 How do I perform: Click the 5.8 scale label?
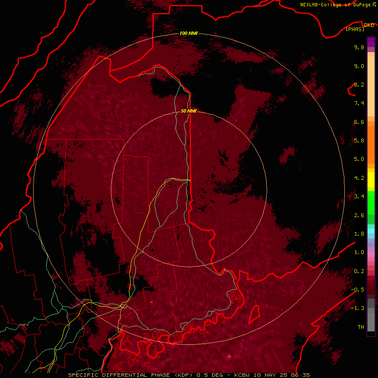(359, 140)
